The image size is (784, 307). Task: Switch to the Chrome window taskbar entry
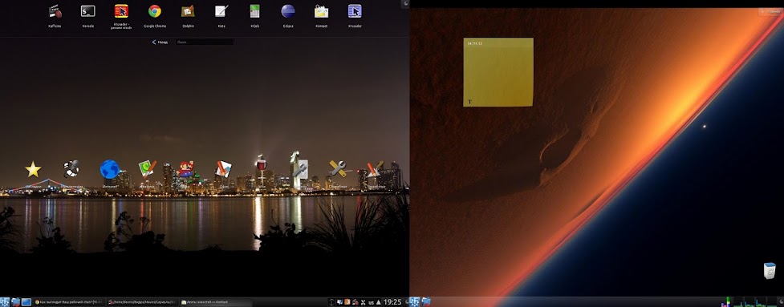coord(70,302)
